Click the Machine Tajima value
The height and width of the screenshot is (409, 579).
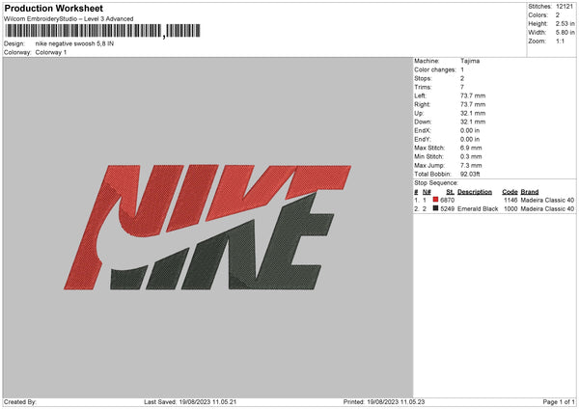tap(470, 61)
